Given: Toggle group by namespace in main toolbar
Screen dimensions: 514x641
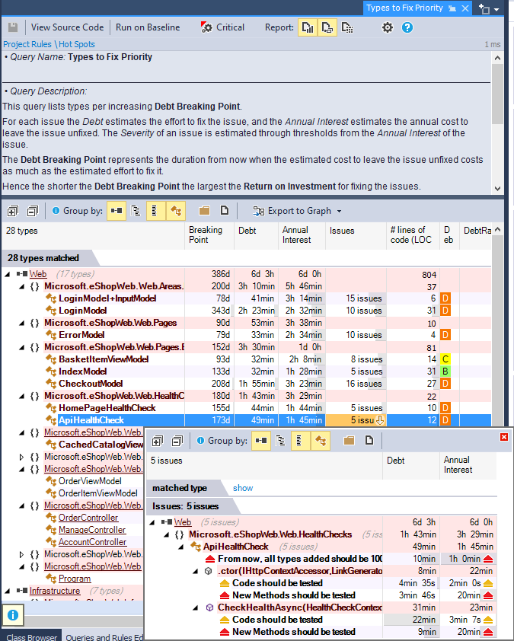Looking at the screenshot, I should (136, 211).
